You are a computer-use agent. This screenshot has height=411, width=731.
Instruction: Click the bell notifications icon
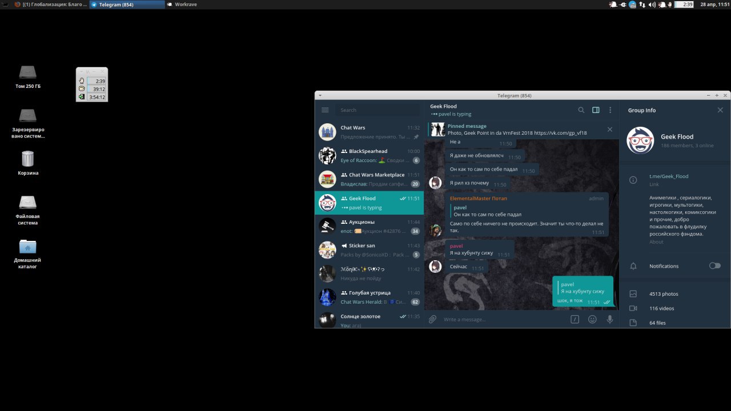(633, 266)
